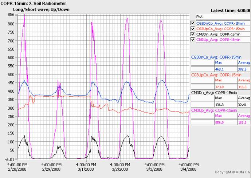
Task: Click the -6.01 y-axis minimum label
Action: click(10, 159)
